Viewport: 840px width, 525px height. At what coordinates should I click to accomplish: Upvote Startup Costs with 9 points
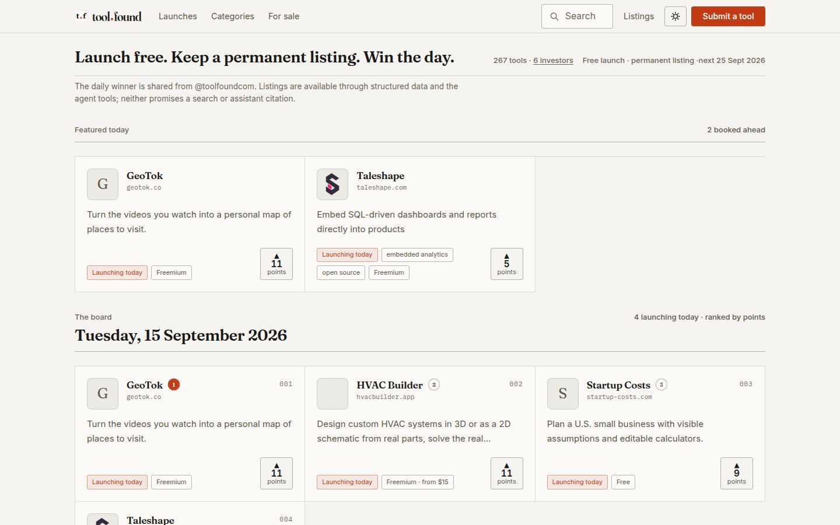[737, 474]
